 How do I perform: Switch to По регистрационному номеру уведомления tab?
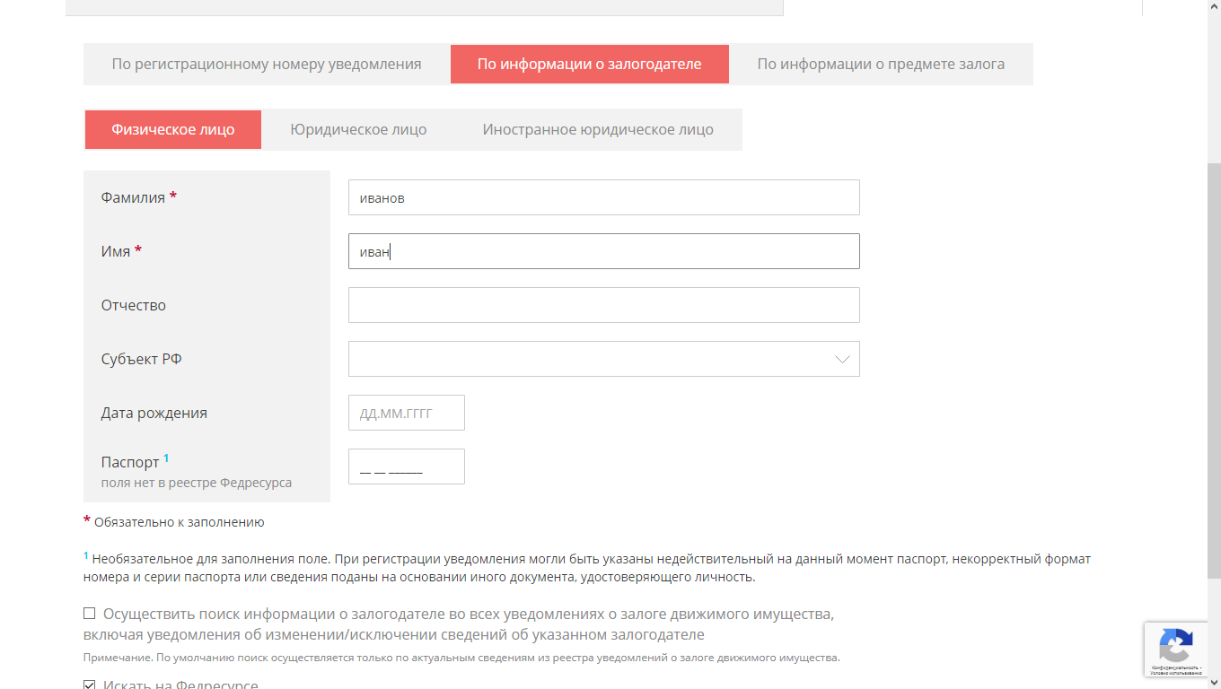click(x=267, y=65)
